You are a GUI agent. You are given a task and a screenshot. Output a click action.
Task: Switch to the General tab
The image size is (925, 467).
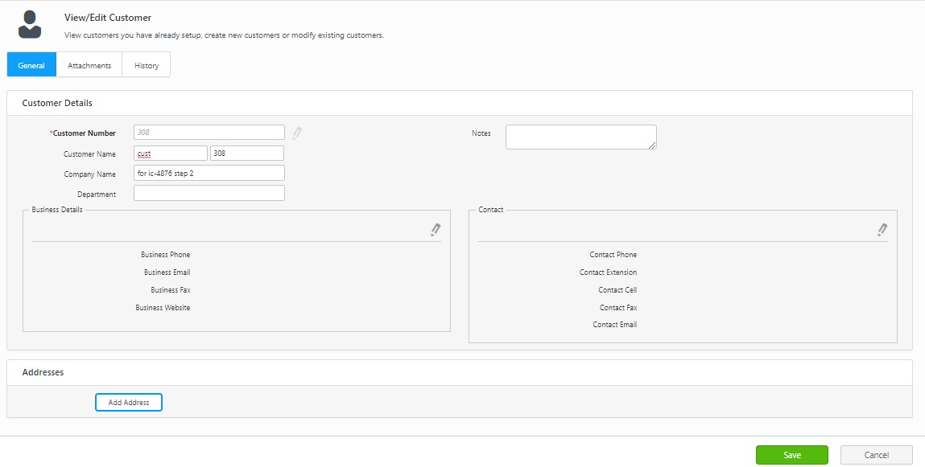[x=31, y=65]
